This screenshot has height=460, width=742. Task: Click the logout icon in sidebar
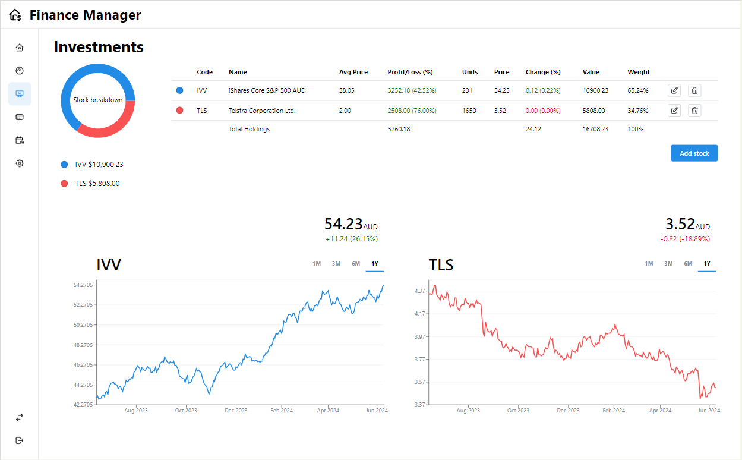tap(20, 440)
